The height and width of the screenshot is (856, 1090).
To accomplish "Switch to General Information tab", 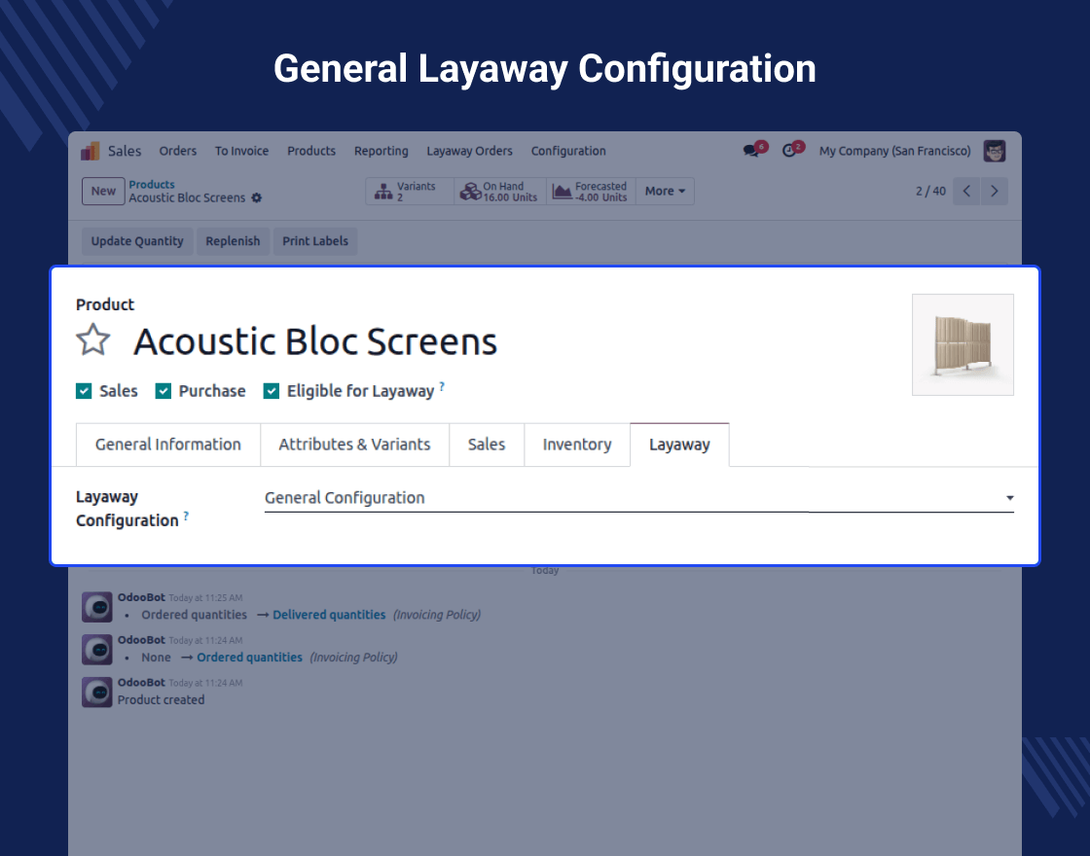I will click(x=168, y=445).
